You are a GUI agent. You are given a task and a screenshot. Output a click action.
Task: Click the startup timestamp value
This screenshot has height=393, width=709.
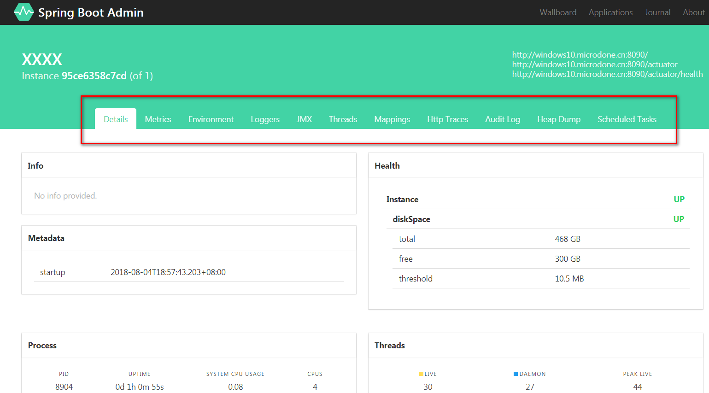click(x=168, y=272)
